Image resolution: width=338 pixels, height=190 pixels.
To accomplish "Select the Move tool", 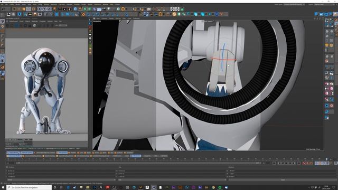I will tap(19, 9).
